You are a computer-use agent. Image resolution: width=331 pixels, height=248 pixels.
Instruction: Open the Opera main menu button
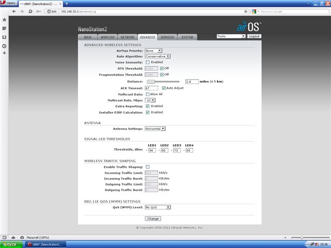coord(9,3)
